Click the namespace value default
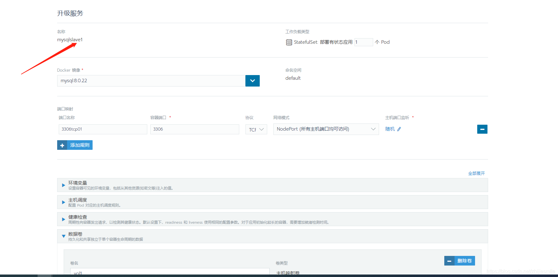 [x=293, y=78]
